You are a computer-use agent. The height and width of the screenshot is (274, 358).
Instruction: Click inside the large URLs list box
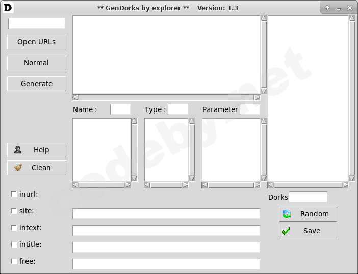[166, 54]
